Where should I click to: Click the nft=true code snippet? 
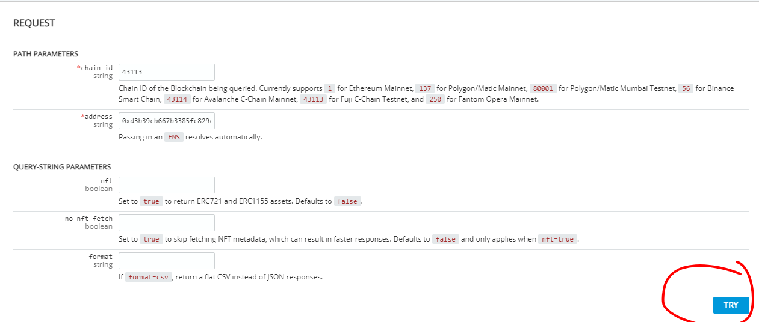(x=557, y=239)
